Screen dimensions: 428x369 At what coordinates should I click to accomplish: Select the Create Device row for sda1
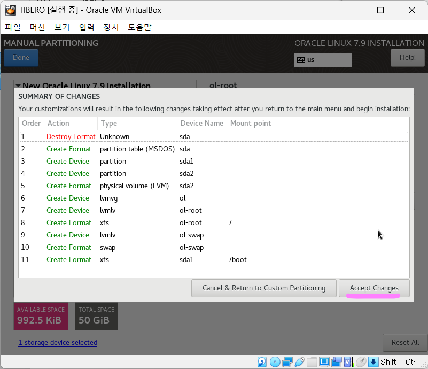(214, 161)
